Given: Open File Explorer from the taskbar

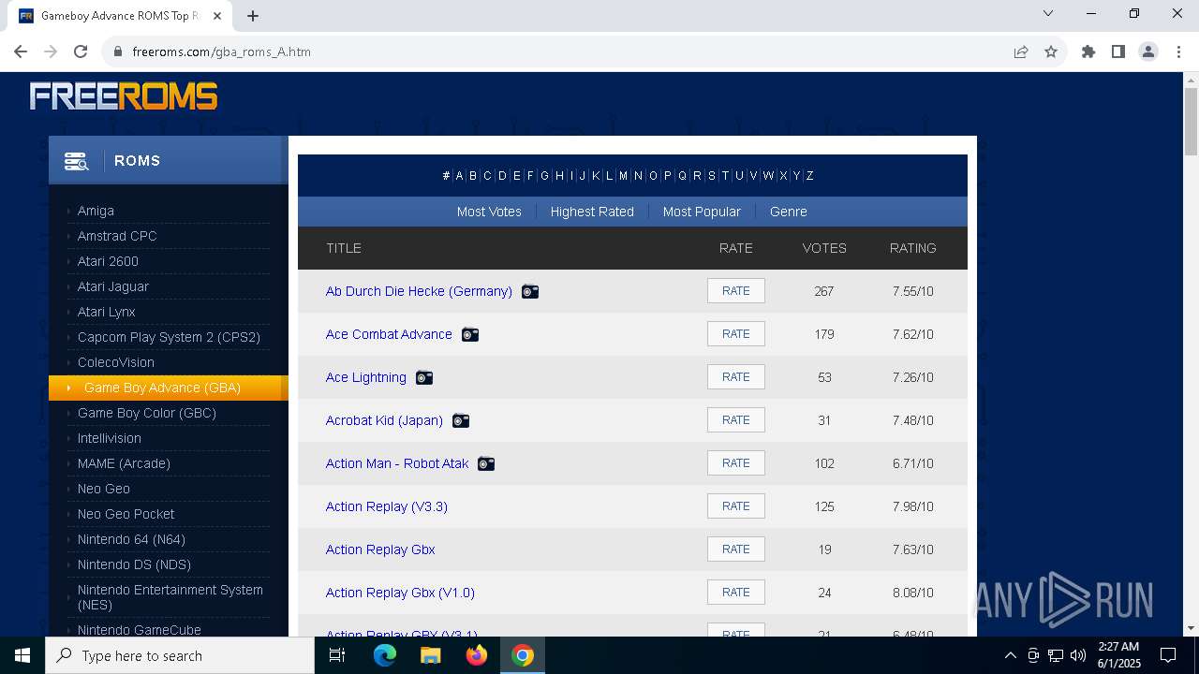Looking at the screenshot, I should point(431,655).
